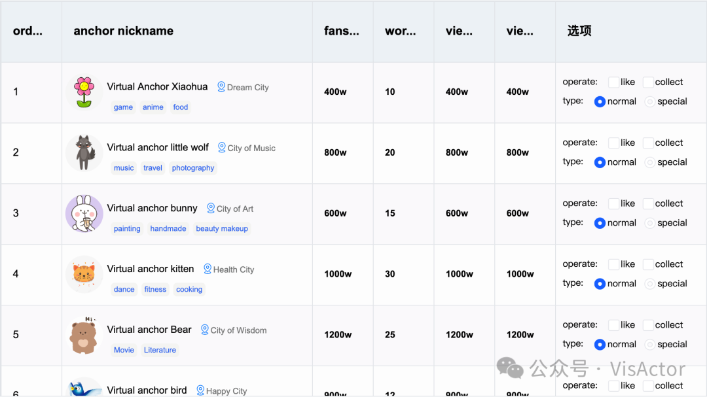Screen dimensions: 707x397
Task: Click the 选项 column header
Action: pos(579,31)
